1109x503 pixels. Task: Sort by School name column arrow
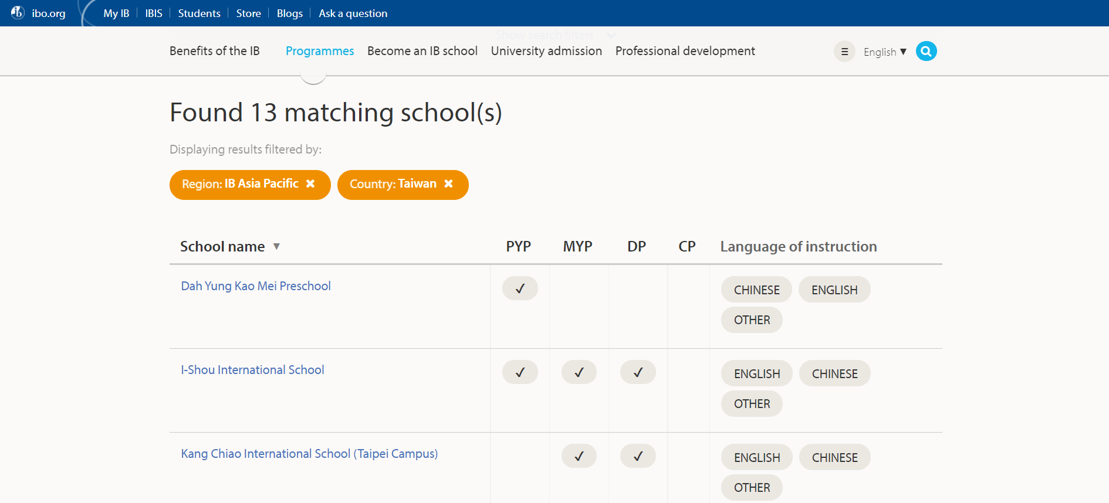276,247
